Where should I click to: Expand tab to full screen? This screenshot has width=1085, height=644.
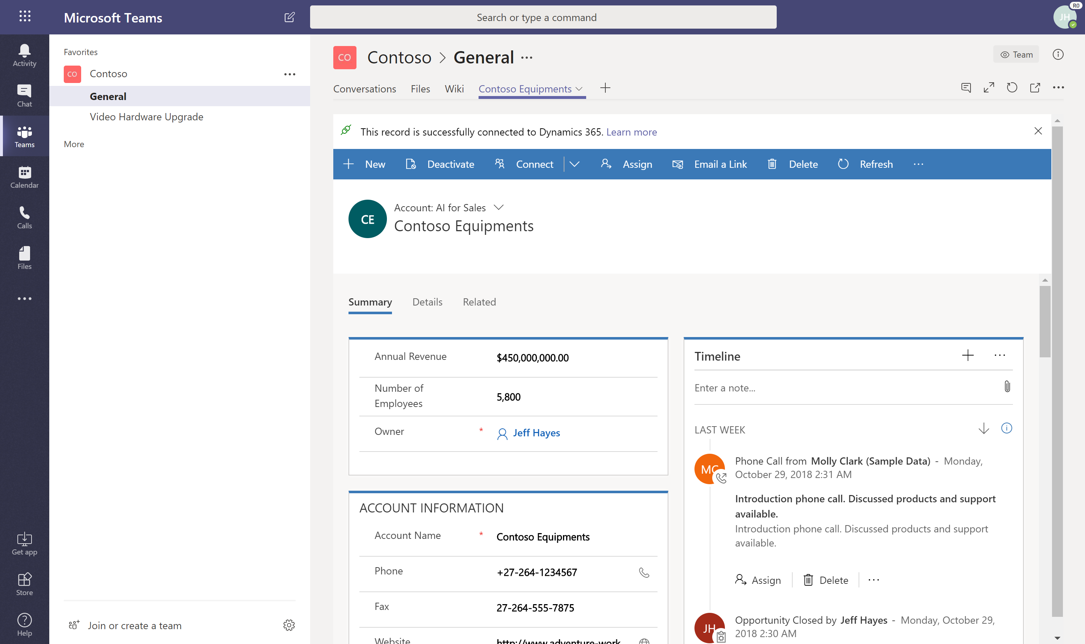[x=989, y=88]
